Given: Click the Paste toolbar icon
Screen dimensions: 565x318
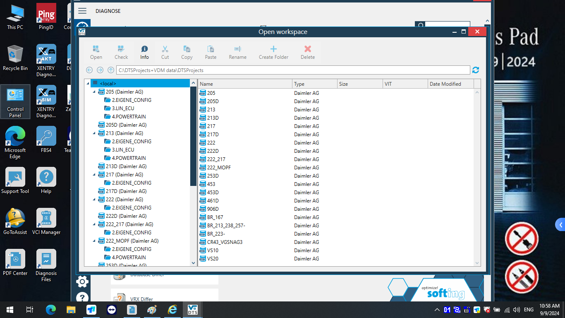Looking at the screenshot, I should click(211, 51).
